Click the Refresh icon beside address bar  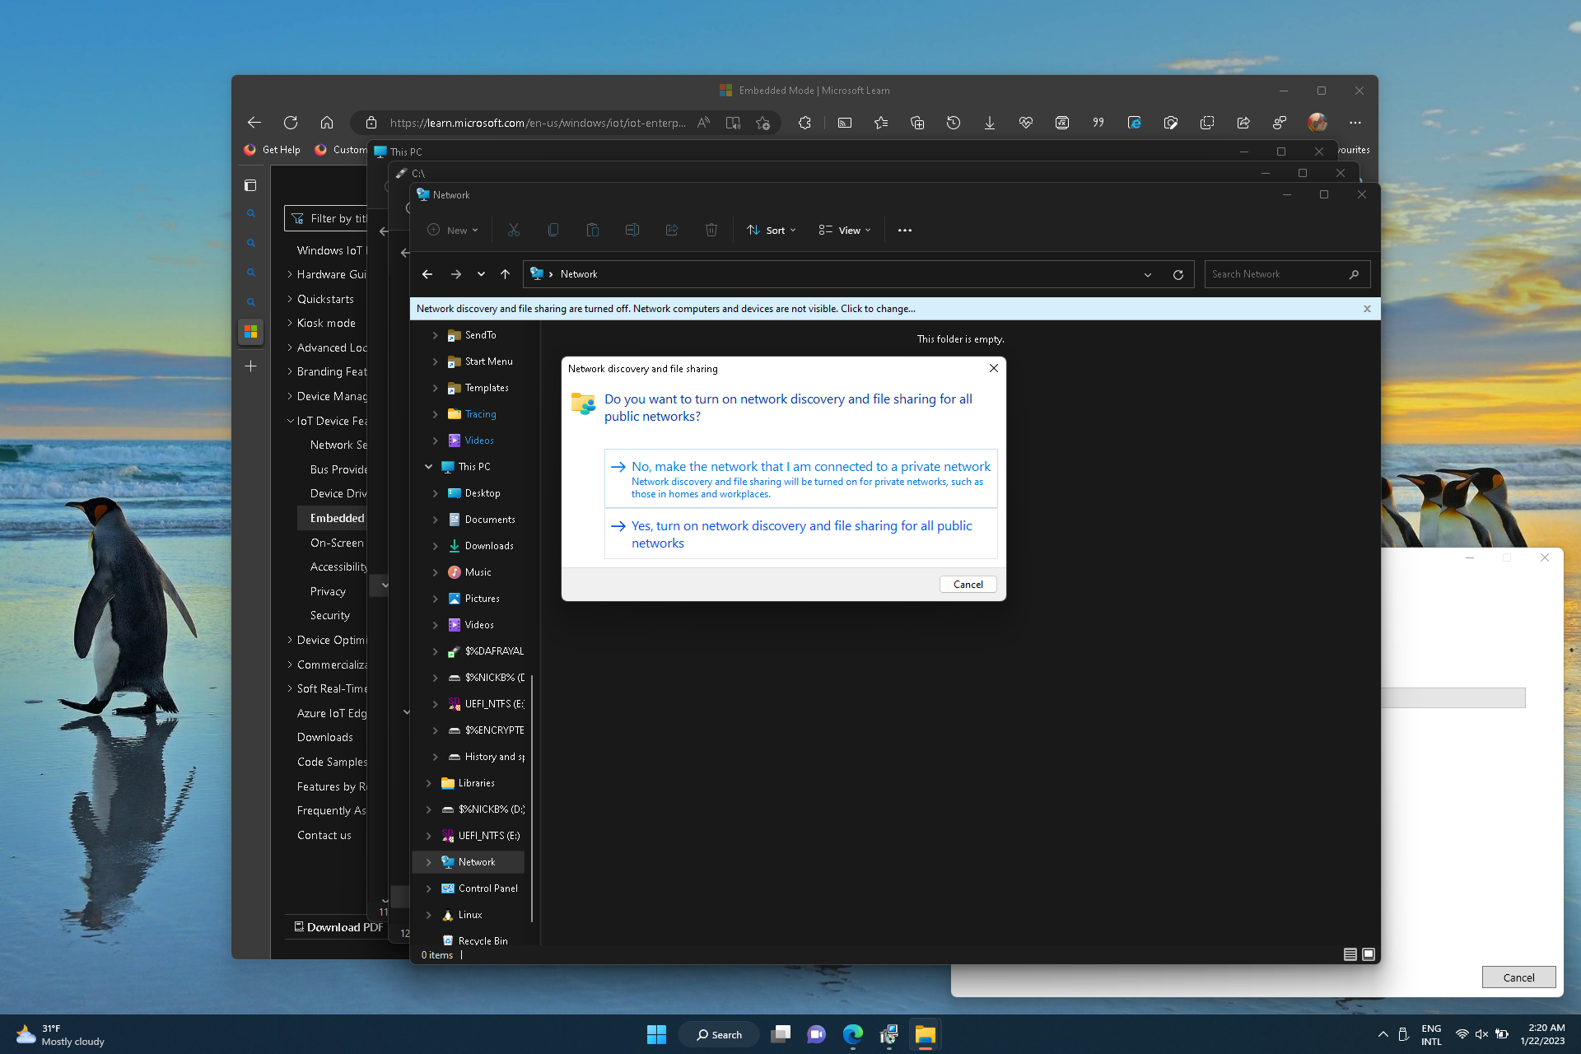(1178, 275)
